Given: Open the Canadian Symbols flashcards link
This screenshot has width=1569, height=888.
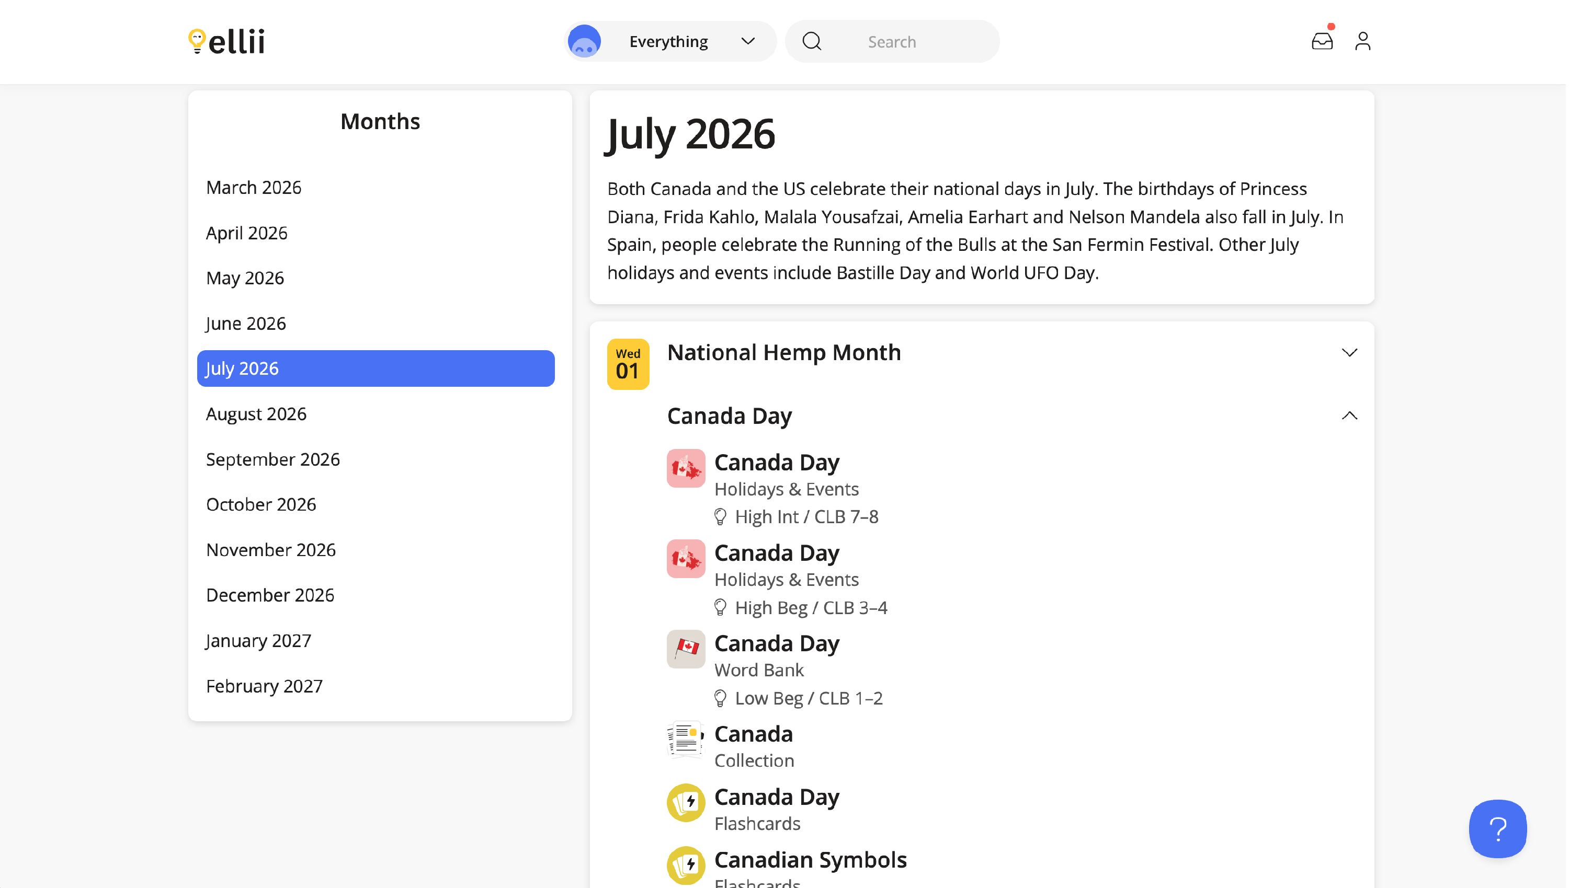Looking at the screenshot, I should pyautogui.click(x=811, y=860).
